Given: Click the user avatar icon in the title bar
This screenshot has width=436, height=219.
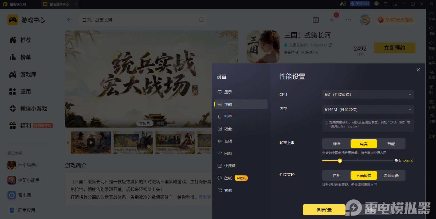Looking at the screenshot, I should click(x=376, y=4).
